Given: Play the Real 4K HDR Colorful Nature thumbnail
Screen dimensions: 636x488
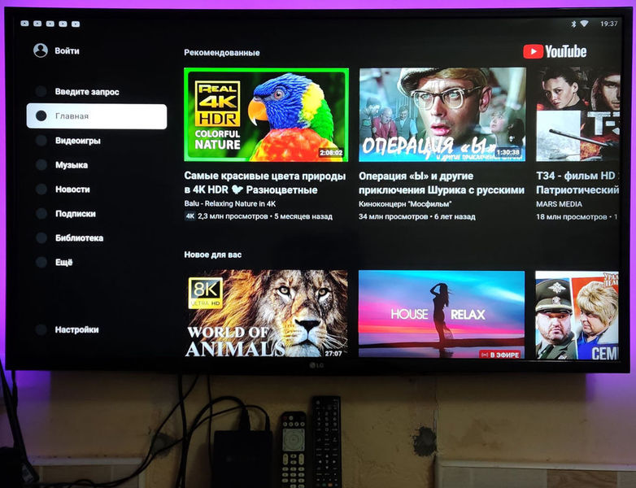Looking at the screenshot, I should (266, 115).
